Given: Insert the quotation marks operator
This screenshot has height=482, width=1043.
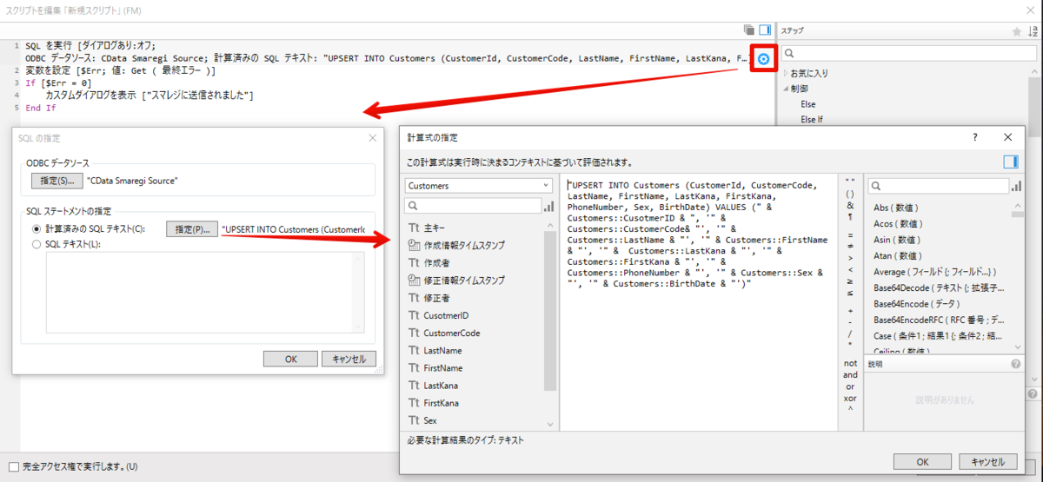Looking at the screenshot, I should click(x=850, y=181).
